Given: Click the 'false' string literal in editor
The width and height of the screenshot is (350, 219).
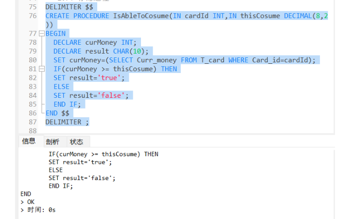Looking at the screenshot, I should [111, 95].
